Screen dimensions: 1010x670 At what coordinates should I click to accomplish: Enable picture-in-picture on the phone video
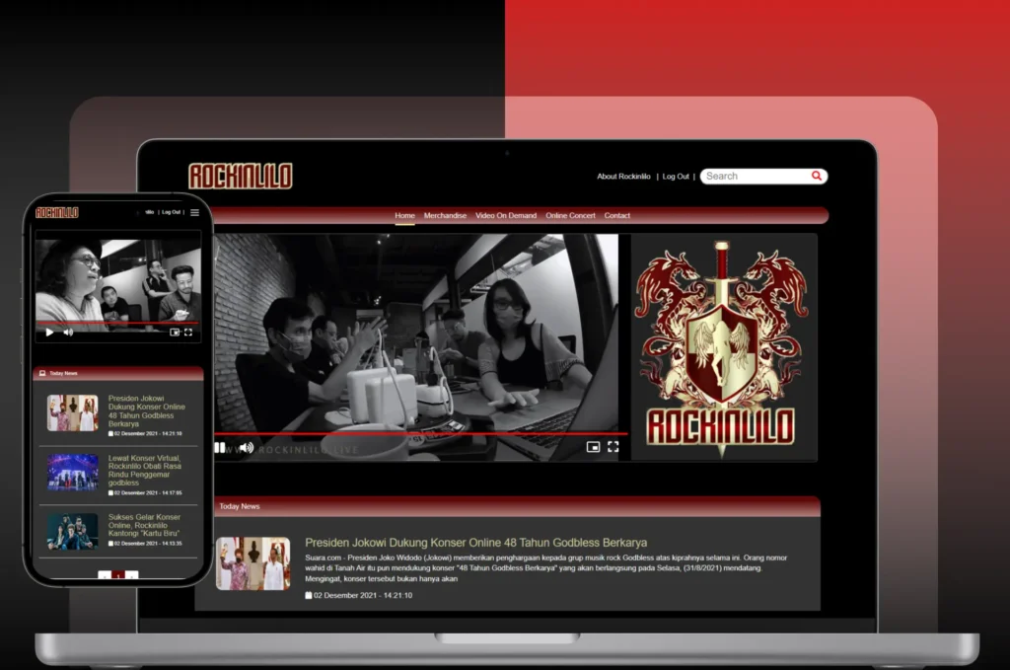click(174, 333)
